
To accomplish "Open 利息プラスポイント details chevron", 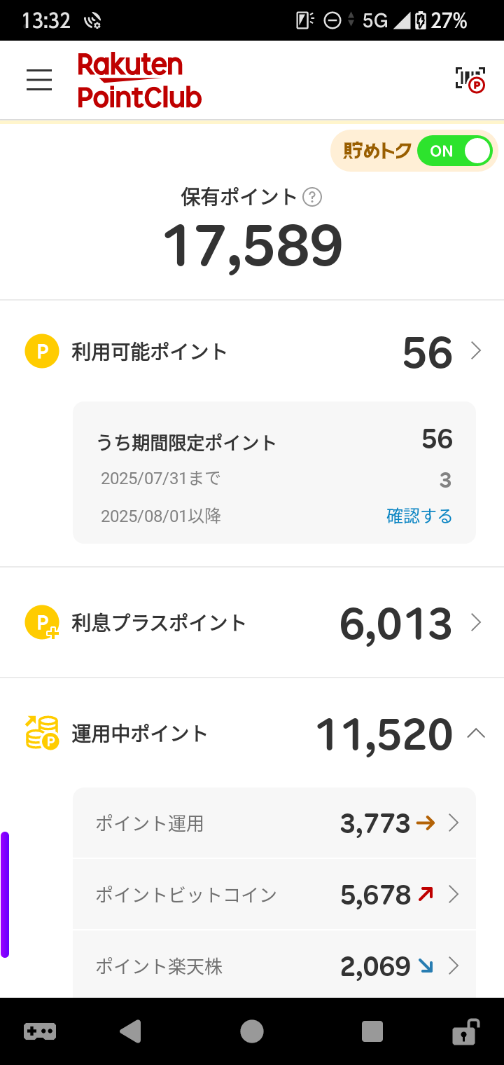I will [x=476, y=622].
